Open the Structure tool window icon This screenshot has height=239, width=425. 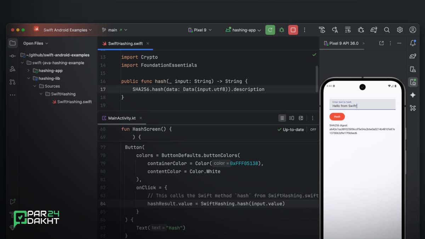coord(12,69)
